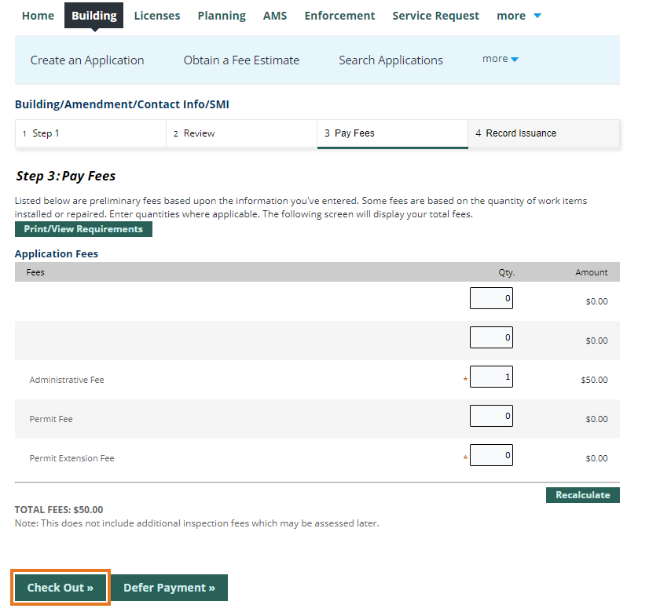Open the Licenses section
The width and height of the screenshot is (660, 612).
tap(156, 16)
